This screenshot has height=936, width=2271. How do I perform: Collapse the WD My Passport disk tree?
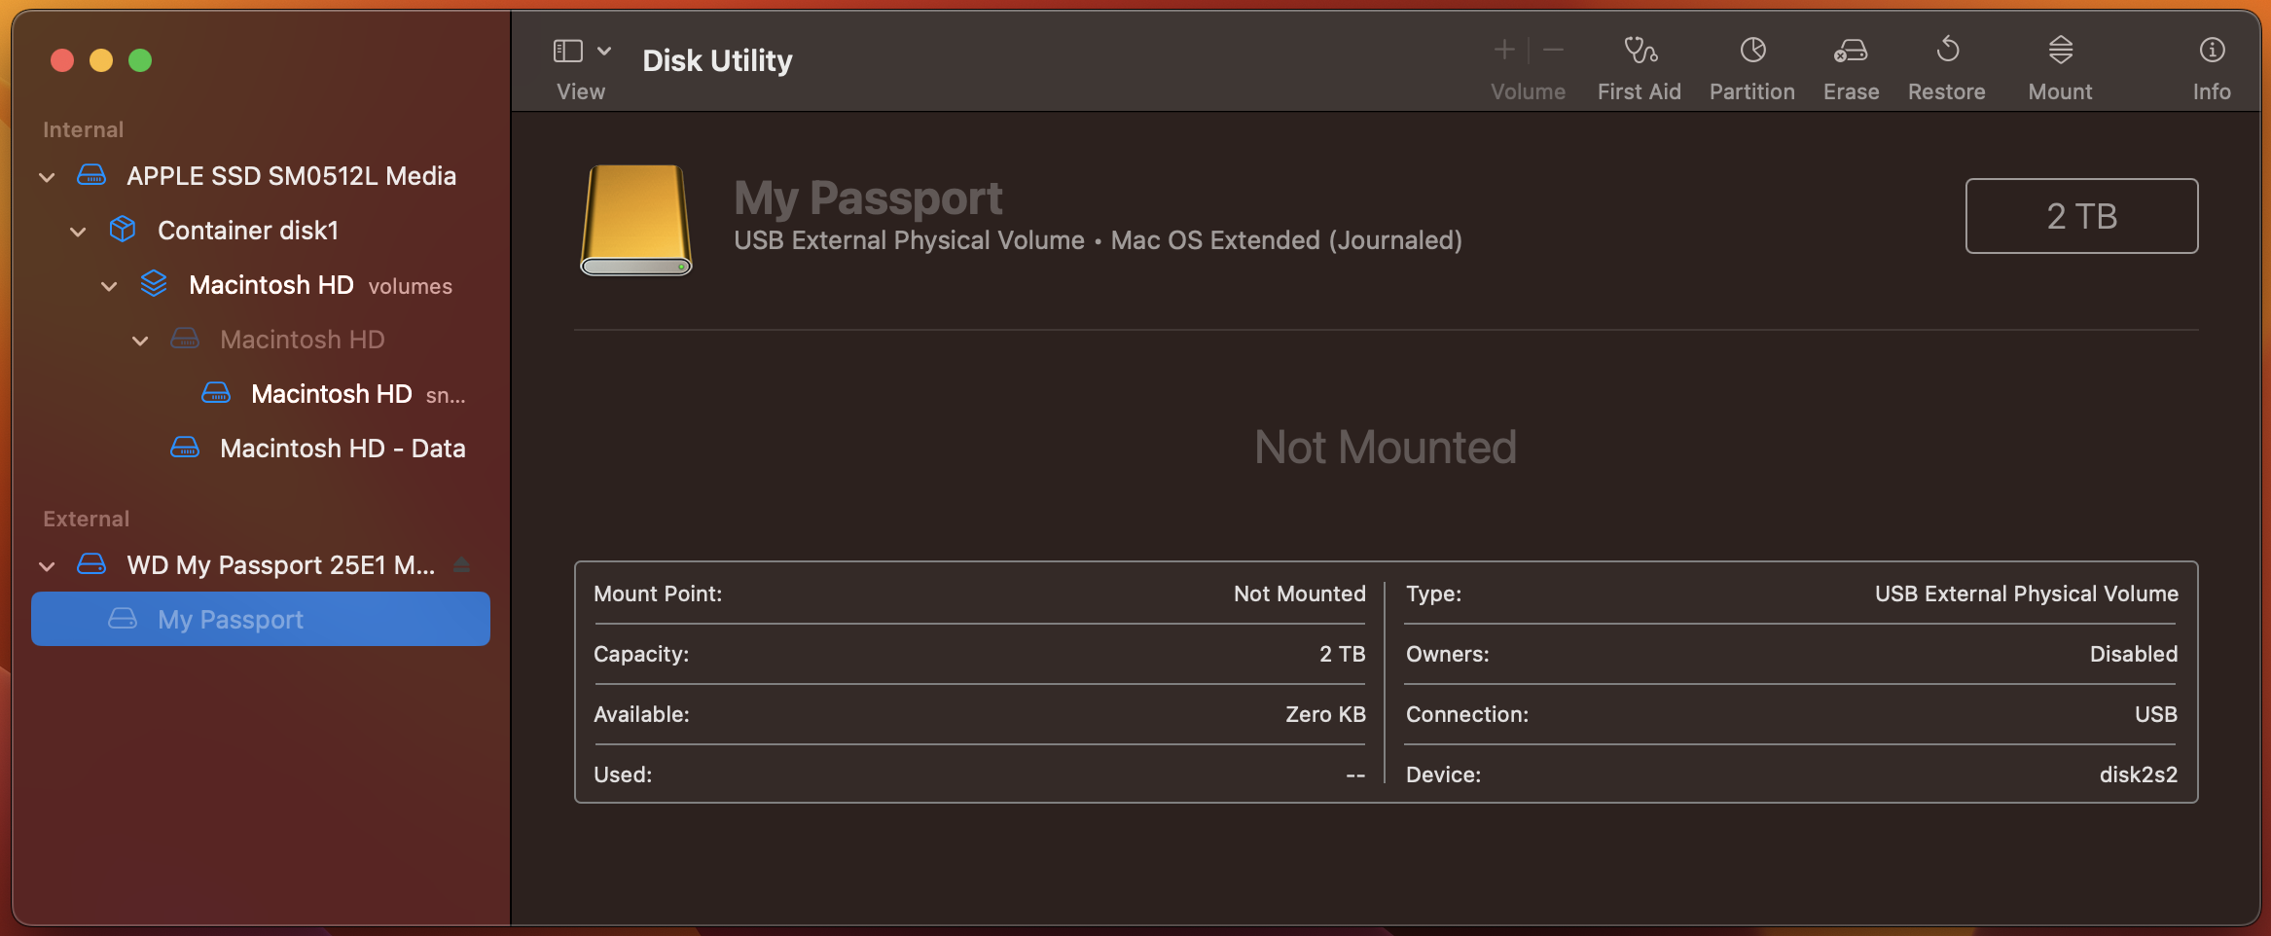point(47,566)
